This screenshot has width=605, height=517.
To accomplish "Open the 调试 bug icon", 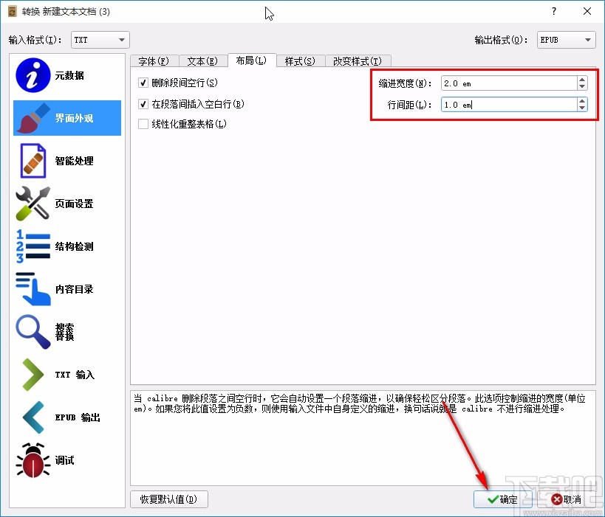I will coord(33,460).
